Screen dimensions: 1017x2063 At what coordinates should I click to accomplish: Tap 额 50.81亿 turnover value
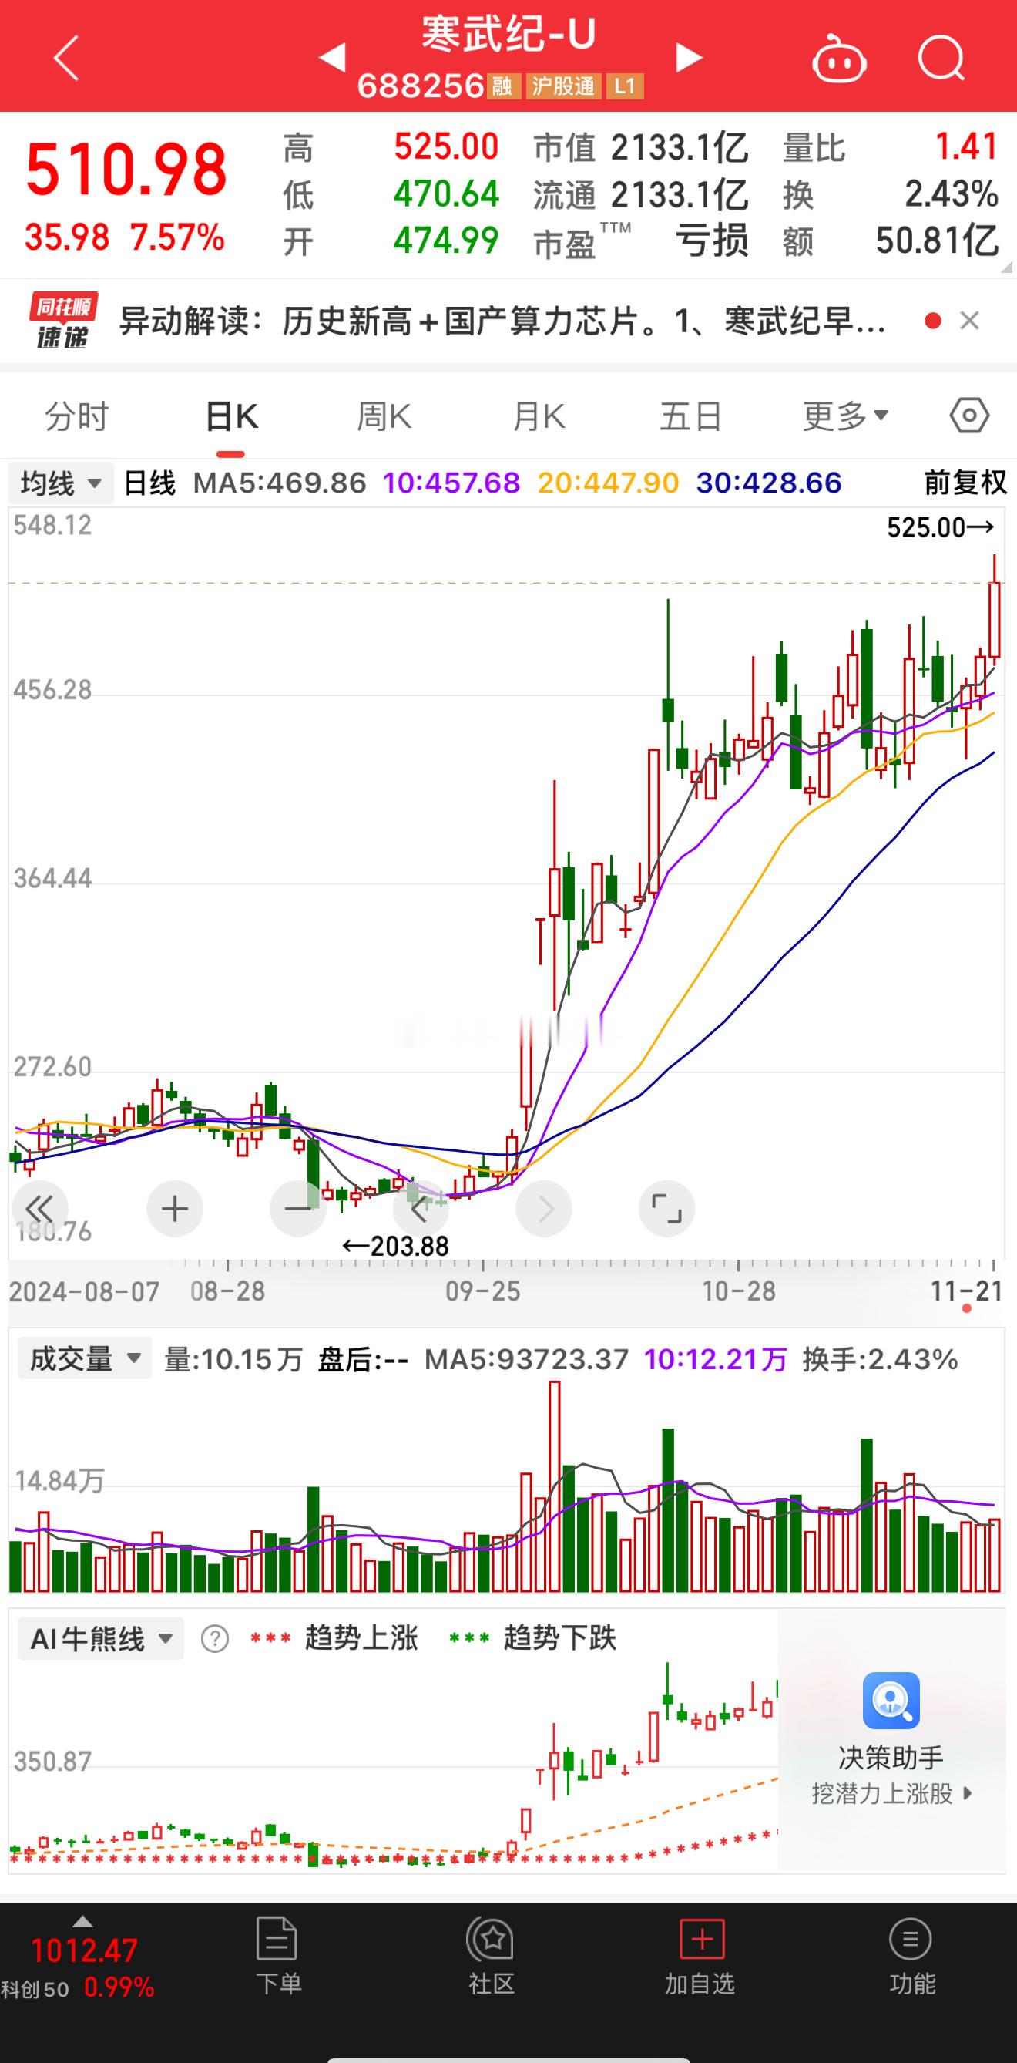pos(891,241)
